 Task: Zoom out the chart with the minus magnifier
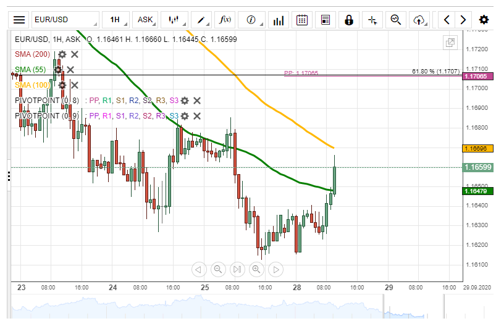pyautogui.click(x=218, y=269)
